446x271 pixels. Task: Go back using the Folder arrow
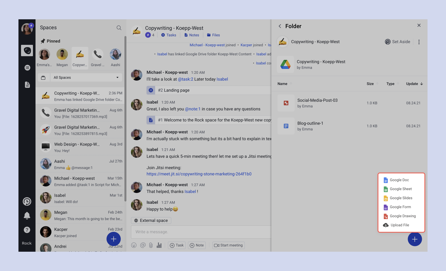click(x=280, y=26)
